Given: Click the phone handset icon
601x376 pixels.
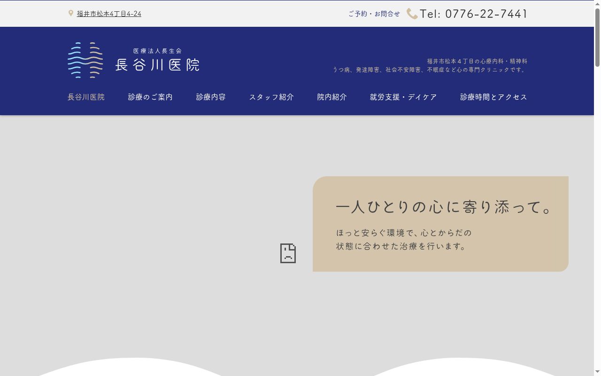Looking at the screenshot, I should [412, 14].
